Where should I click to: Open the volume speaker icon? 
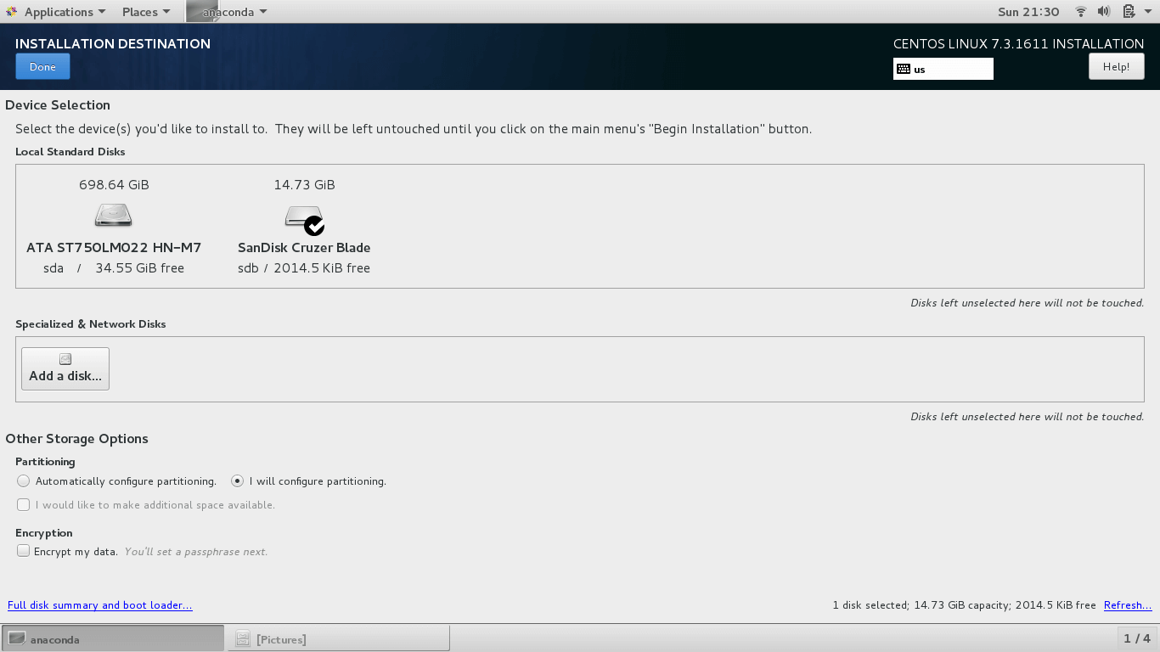(1104, 12)
